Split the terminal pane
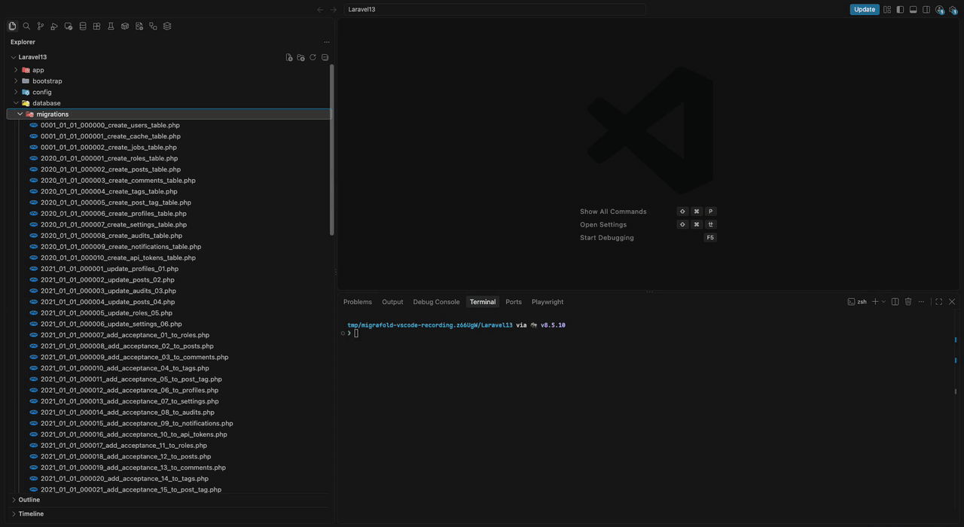The height and width of the screenshot is (527, 964). coord(895,302)
